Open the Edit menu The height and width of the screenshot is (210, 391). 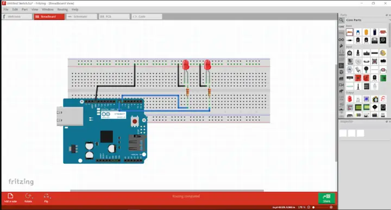15,9
